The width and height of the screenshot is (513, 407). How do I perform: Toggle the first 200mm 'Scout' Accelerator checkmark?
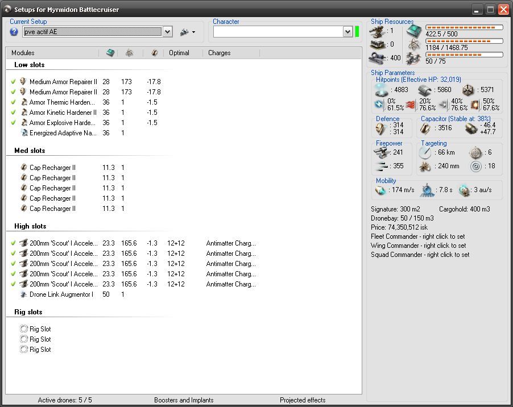13,243
